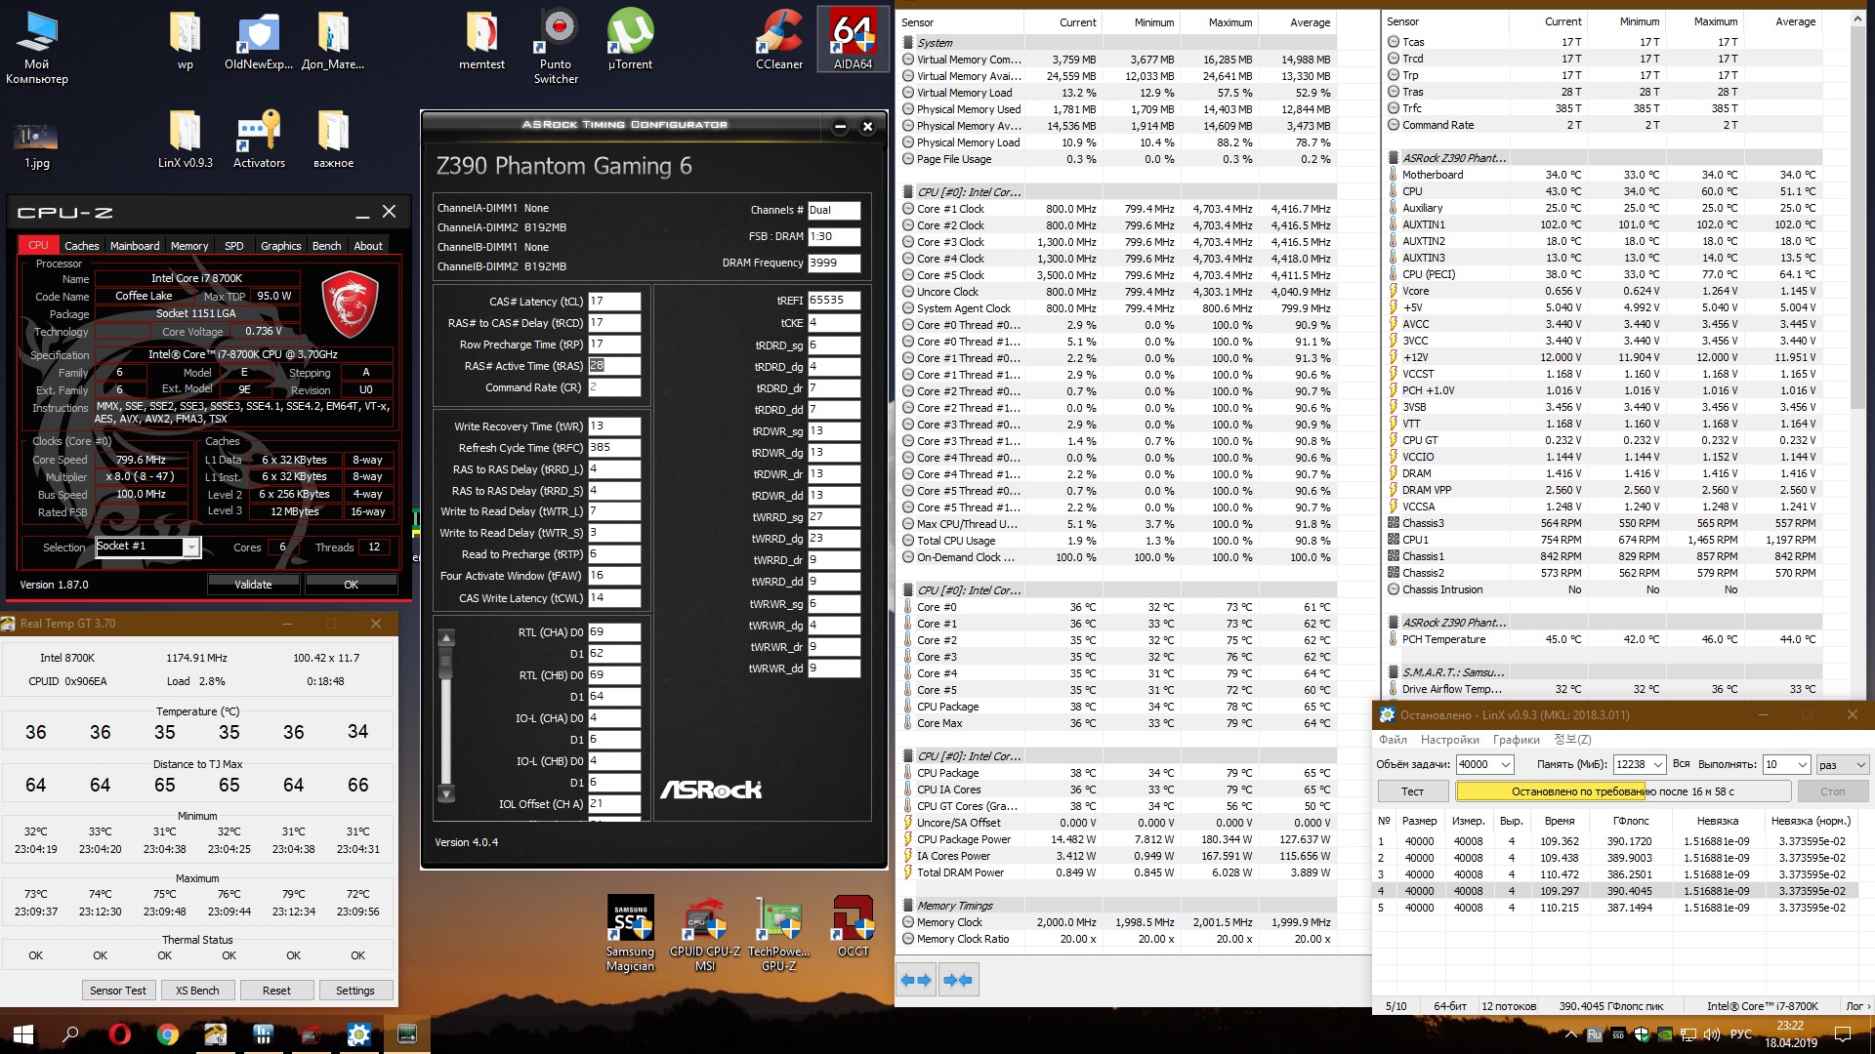1875x1054 pixels.
Task: Select the Activators desktop folder
Action: [259, 139]
